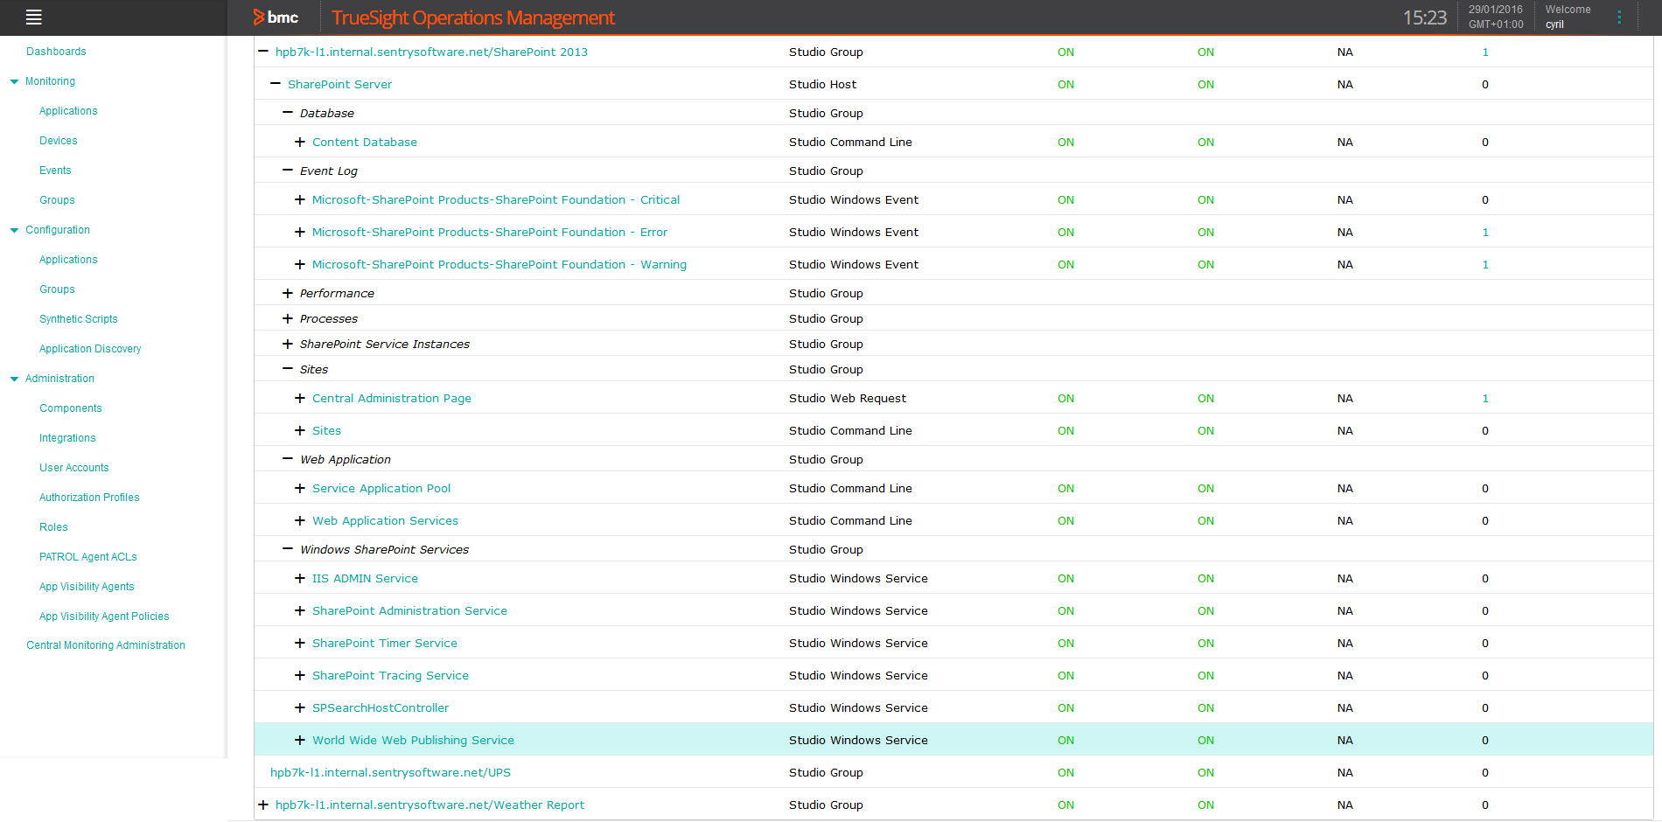Expand the IIS ADMIN Service node
The width and height of the screenshot is (1662, 822).
tap(300, 578)
